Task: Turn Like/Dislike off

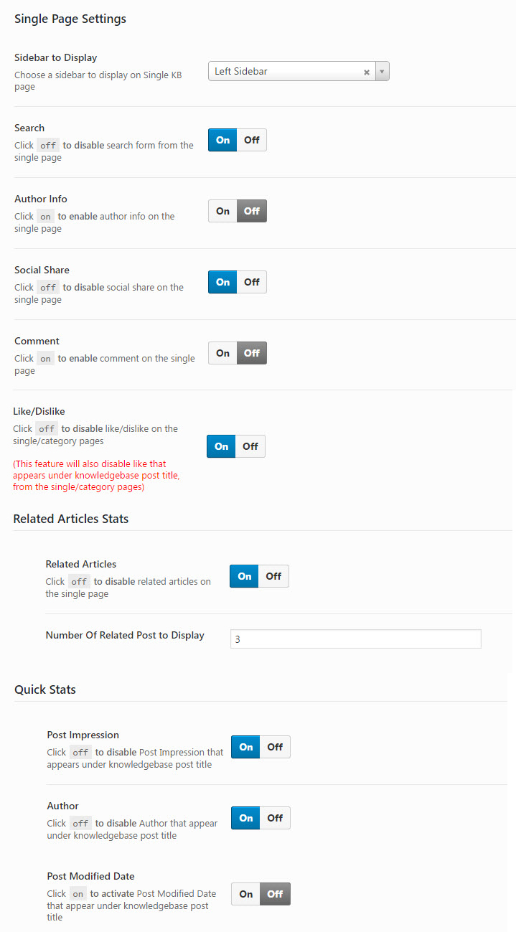Action: 250,446
